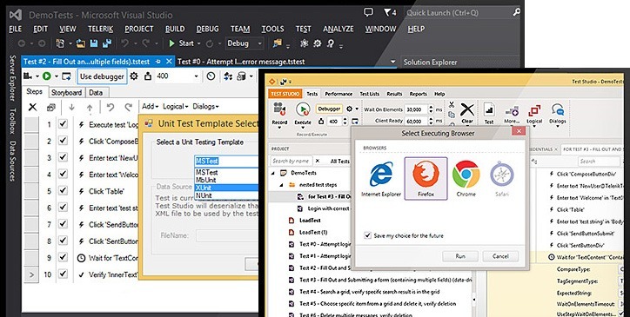Click redo icon in Steps toolbar
Image resolution: width=630 pixels, height=317 pixels.
128,107
